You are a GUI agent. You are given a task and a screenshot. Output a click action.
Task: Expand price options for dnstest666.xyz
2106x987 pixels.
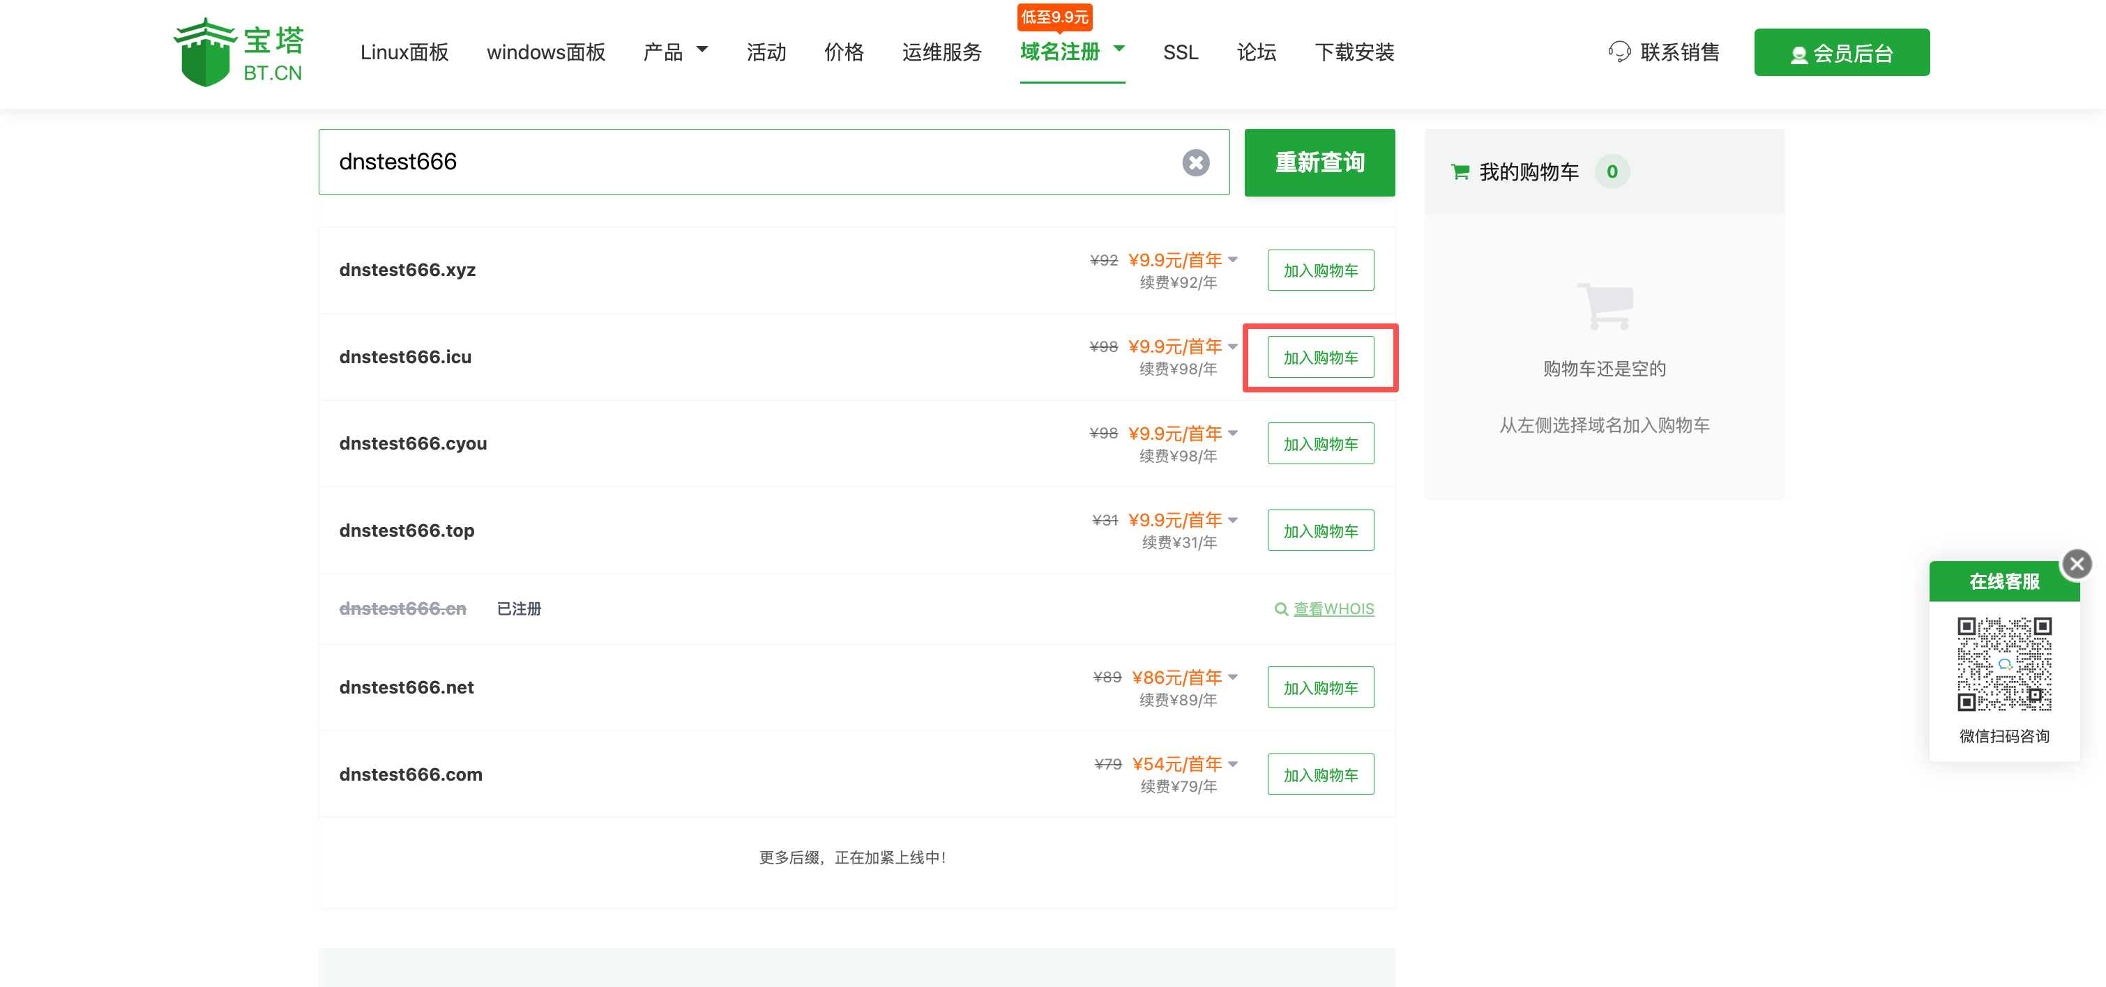[1233, 260]
